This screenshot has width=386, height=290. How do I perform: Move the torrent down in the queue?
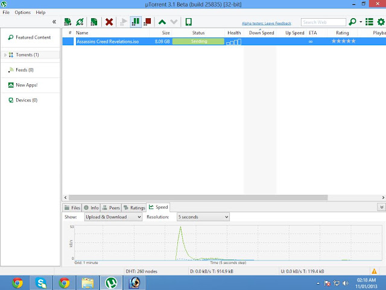(174, 22)
